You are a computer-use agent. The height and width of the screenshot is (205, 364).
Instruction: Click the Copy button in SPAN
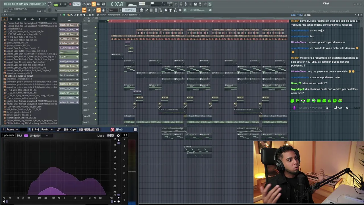pos(73,130)
